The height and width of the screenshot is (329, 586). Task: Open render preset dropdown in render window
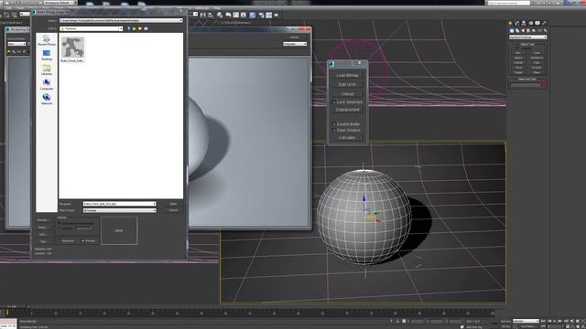295,44
